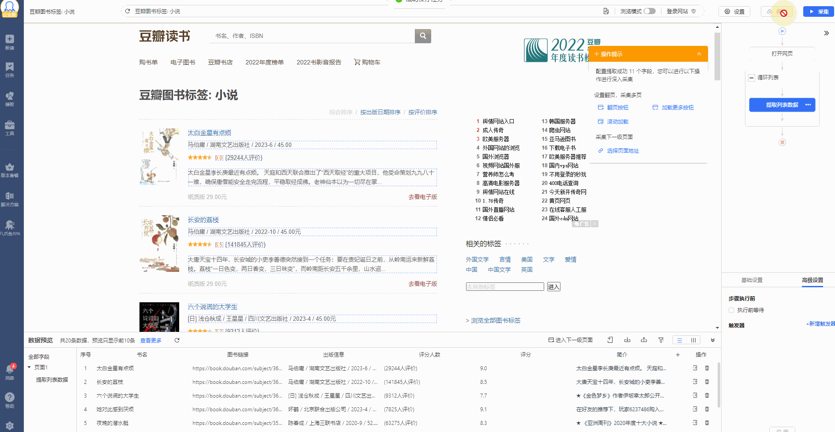Delete the 六个说谎的大学生 row with trash icon
The height and width of the screenshot is (432, 835).
[x=707, y=395]
